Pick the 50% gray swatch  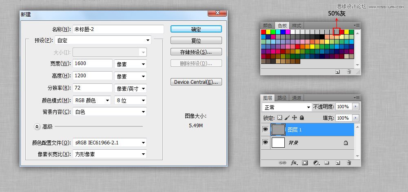click(337, 32)
